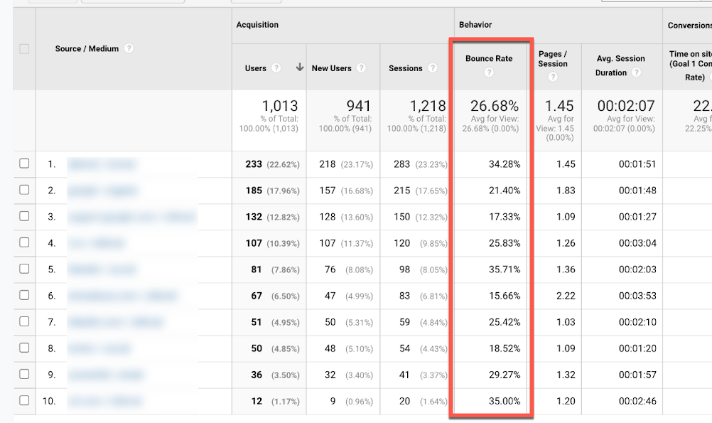The image size is (712, 423).
Task: Click session duration 00:03:04 in row 4
Action: point(637,243)
